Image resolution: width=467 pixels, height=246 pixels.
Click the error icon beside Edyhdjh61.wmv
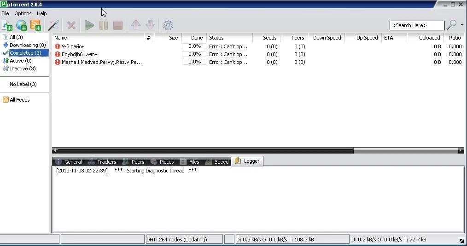pyautogui.click(x=58, y=54)
